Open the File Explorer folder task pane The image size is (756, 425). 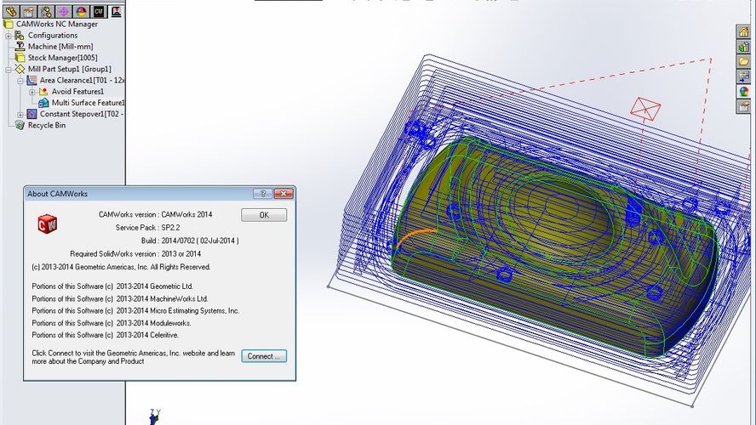(x=743, y=61)
